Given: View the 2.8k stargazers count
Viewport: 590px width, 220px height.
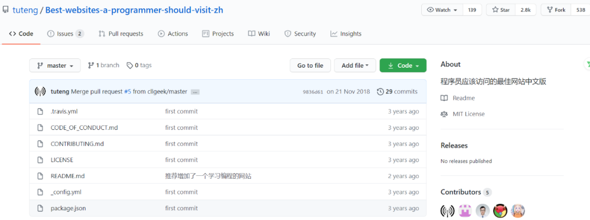Looking at the screenshot, I should 526,10.
